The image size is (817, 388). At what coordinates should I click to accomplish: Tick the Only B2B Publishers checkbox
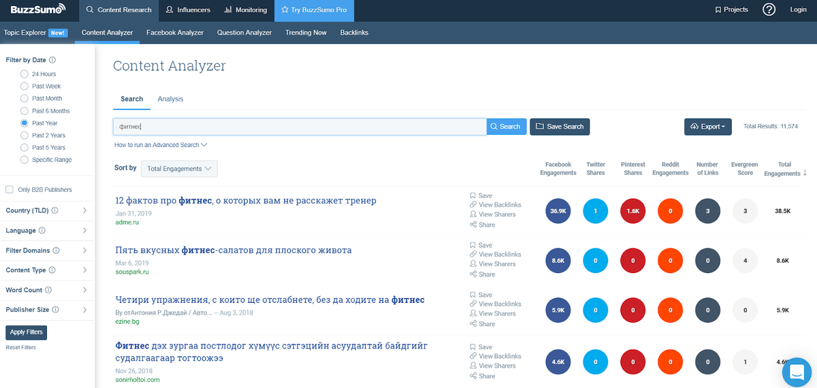[10, 189]
